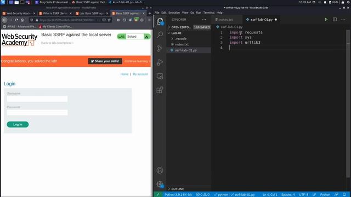Click the lab solved flask icon

(146, 37)
